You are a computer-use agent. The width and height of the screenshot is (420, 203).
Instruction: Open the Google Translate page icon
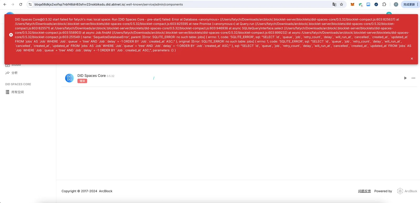tap(334, 4)
